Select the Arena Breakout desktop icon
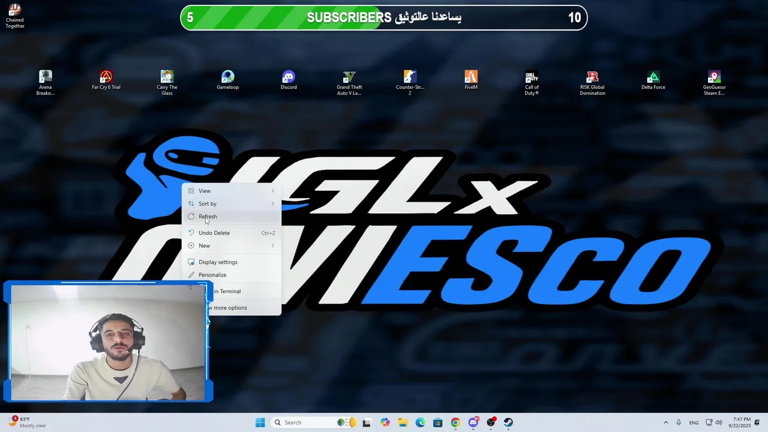Viewport: 768px width, 432px height. coord(46,83)
